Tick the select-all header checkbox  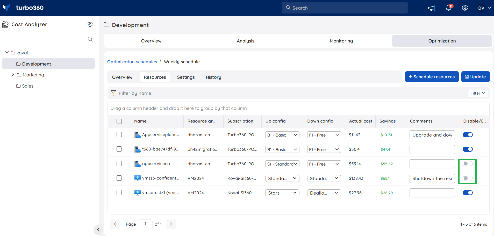(119, 121)
